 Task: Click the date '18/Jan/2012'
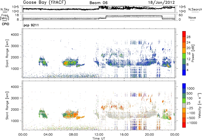pos(161,3)
